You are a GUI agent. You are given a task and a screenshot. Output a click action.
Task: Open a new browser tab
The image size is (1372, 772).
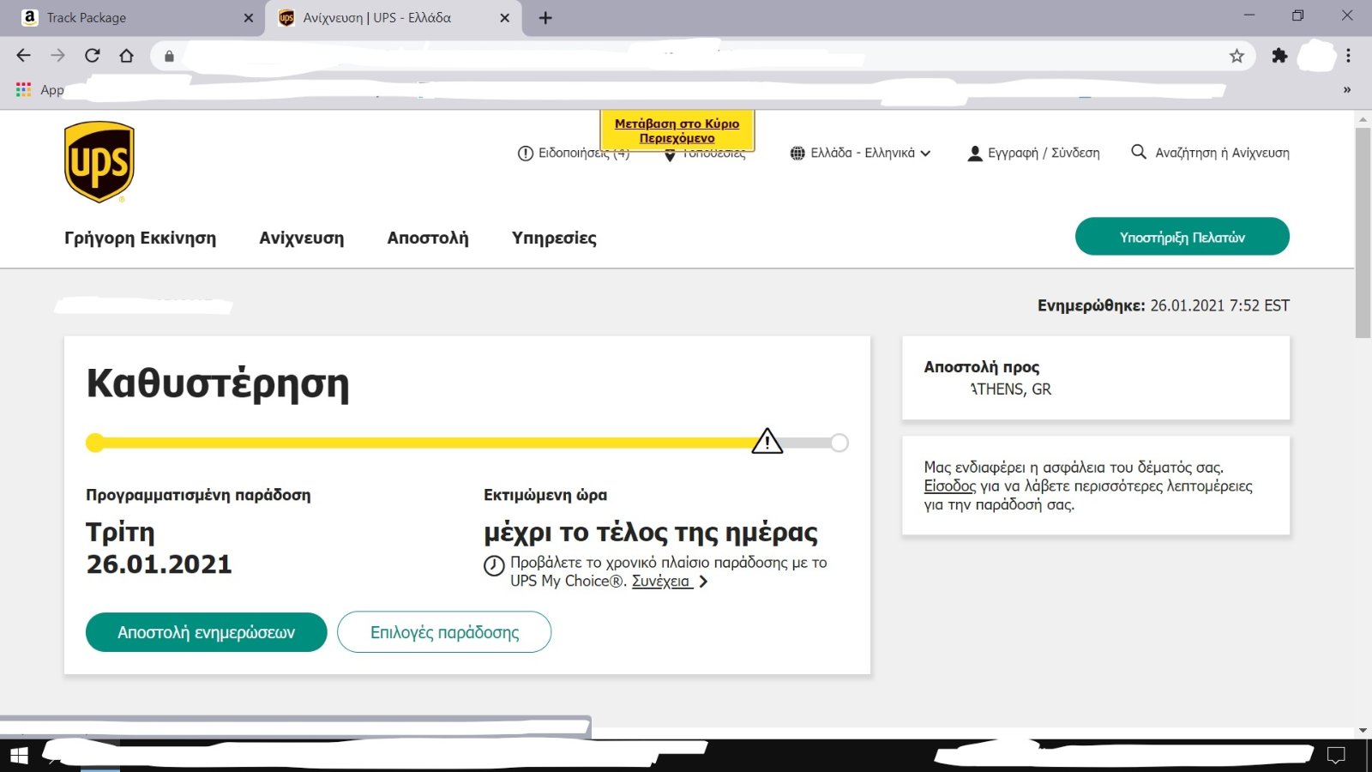pyautogui.click(x=545, y=17)
